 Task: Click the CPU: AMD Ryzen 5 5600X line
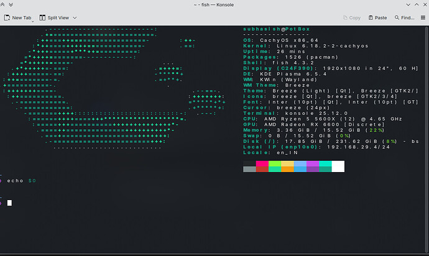point(323,119)
